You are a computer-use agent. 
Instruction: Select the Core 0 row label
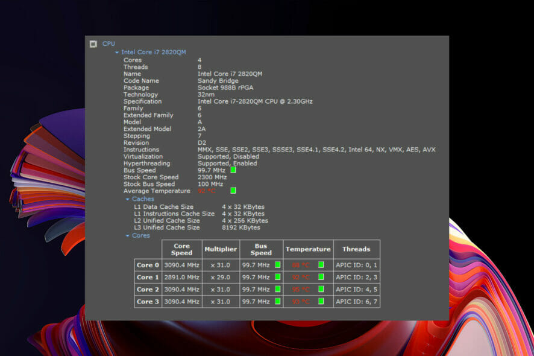click(x=148, y=265)
